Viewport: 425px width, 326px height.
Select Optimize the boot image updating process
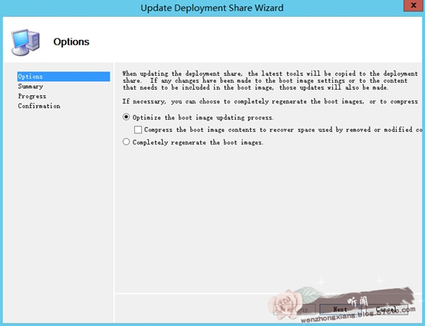(x=126, y=117)
